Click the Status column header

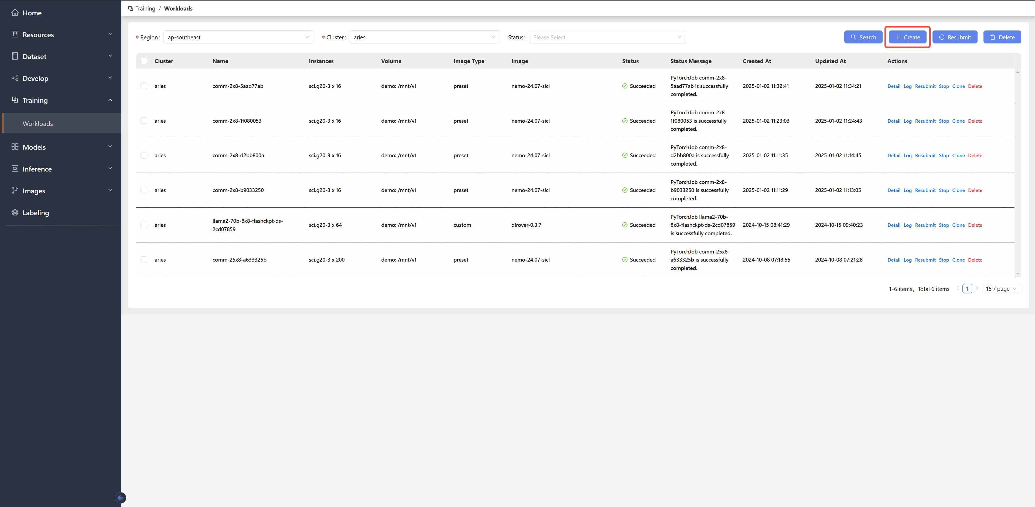630,61
